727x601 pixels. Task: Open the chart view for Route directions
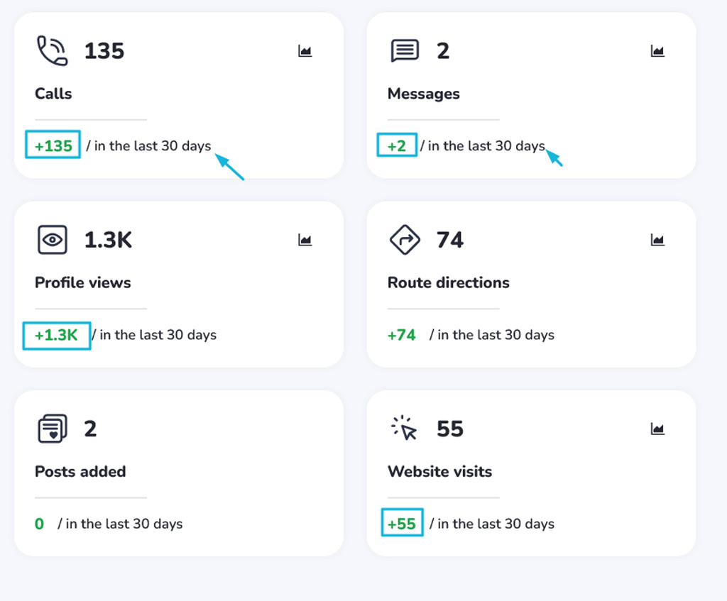pos(657,240)
